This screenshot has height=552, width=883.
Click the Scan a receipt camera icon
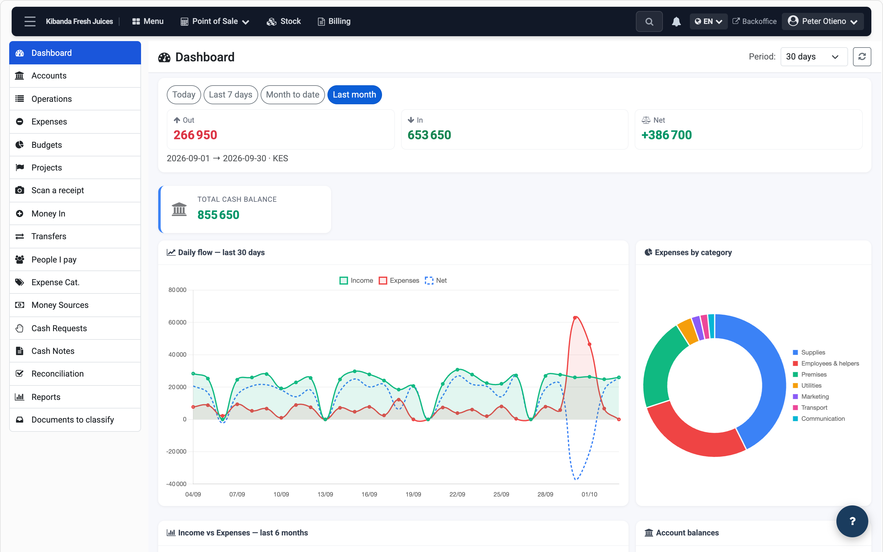[20, 190]
